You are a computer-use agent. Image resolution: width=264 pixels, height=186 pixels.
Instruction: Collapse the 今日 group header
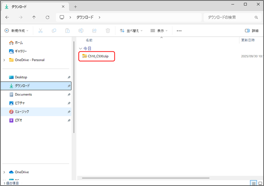(x=80, y=48)
